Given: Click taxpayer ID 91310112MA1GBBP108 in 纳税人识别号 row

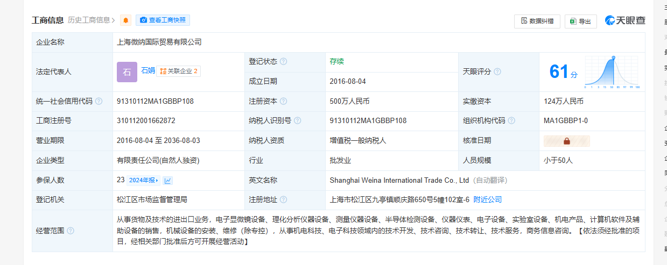Looking at the screenshot, I should pos(368,121).
